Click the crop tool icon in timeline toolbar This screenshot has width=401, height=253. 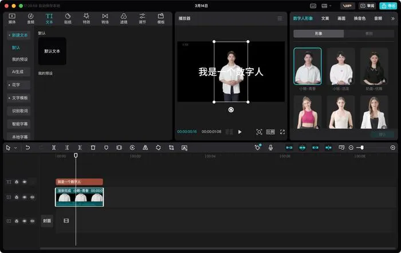171,148
